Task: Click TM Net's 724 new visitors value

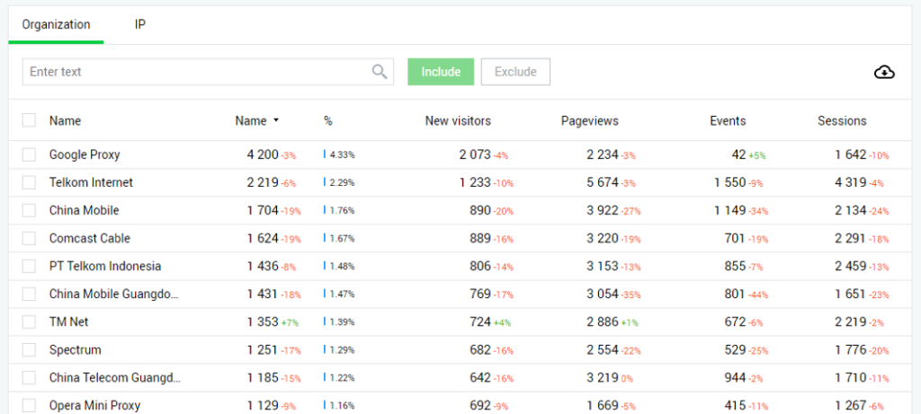Action: [x=480, y=322]
